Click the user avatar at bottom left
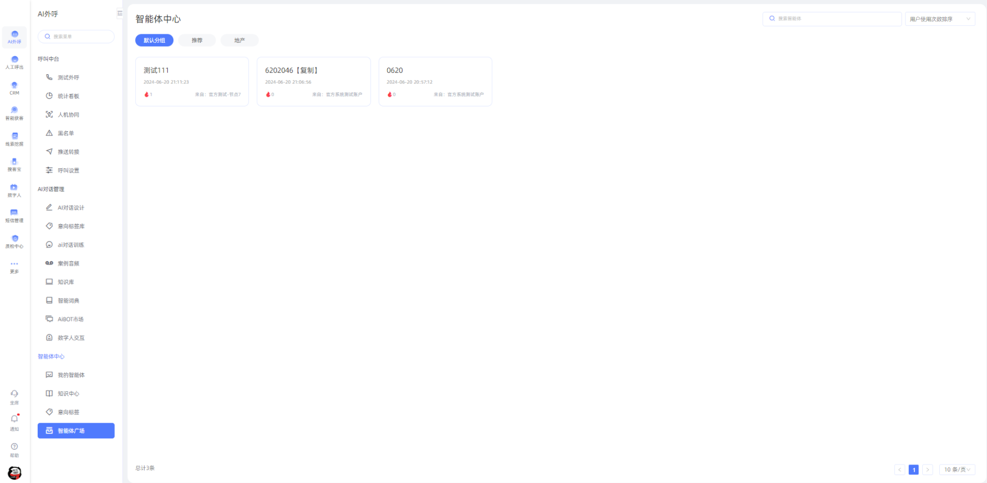The image size is (987, 483). tap(15, 472)
